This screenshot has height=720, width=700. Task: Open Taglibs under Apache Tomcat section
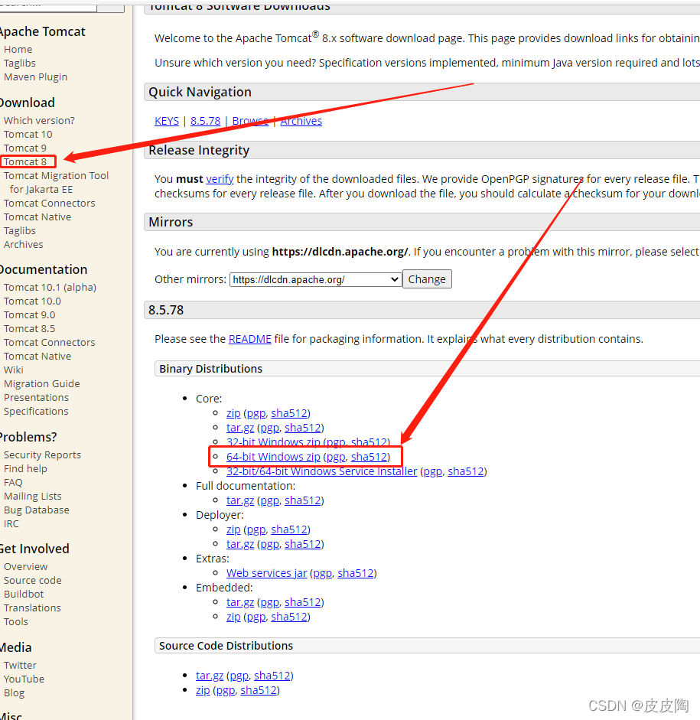click(20, 63)
